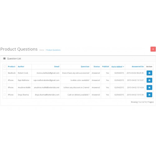Sort by Status column header
Image resolution: width=156 pixels, height=156 pixels.
coord(97,66)
